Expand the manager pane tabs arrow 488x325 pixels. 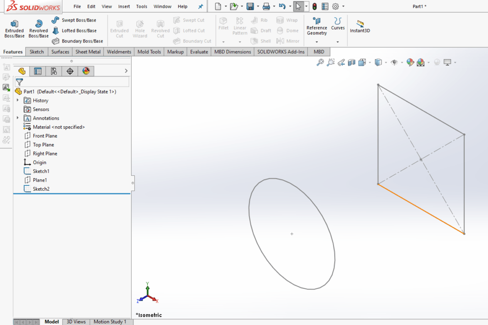[126, 71]
